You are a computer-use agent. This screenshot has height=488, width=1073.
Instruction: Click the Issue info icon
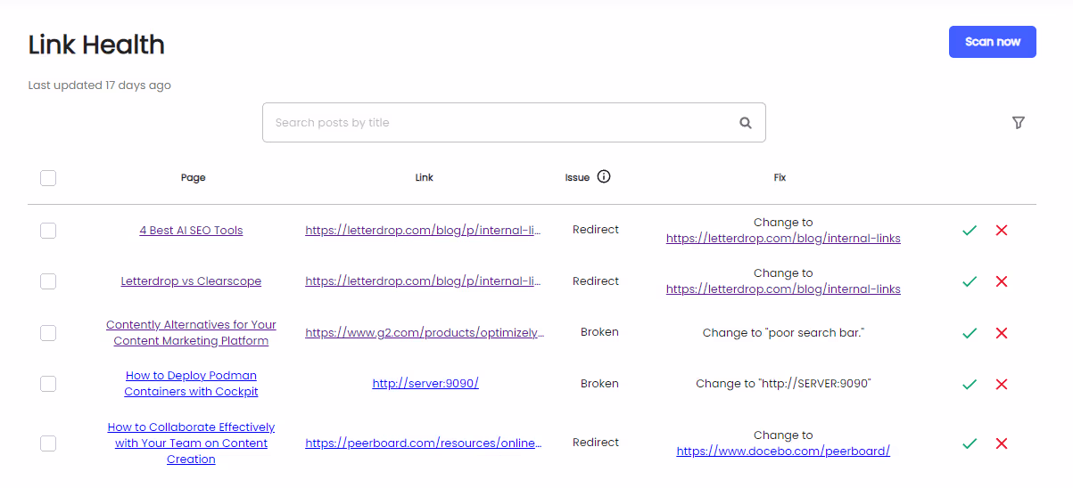coord(604,176)
